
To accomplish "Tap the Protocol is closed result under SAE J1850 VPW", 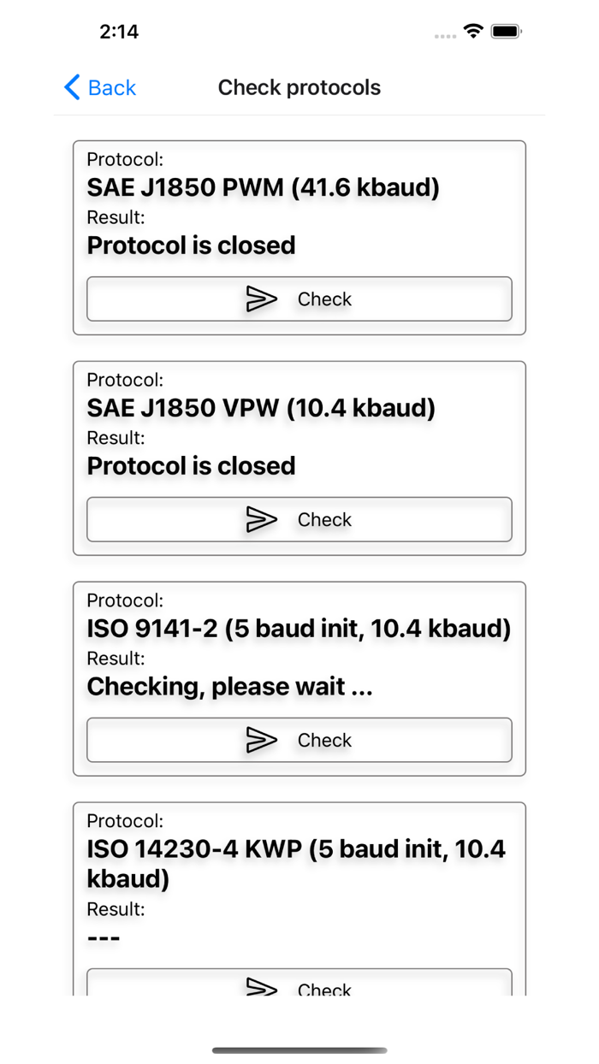I will (191, 465).
